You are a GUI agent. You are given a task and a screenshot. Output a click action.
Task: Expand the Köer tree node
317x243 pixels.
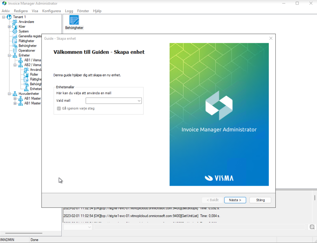(x=10, y=27)
